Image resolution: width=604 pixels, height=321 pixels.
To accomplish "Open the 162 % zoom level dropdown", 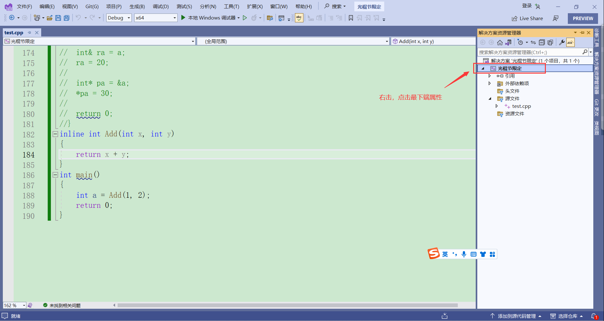I will (14, 305).
